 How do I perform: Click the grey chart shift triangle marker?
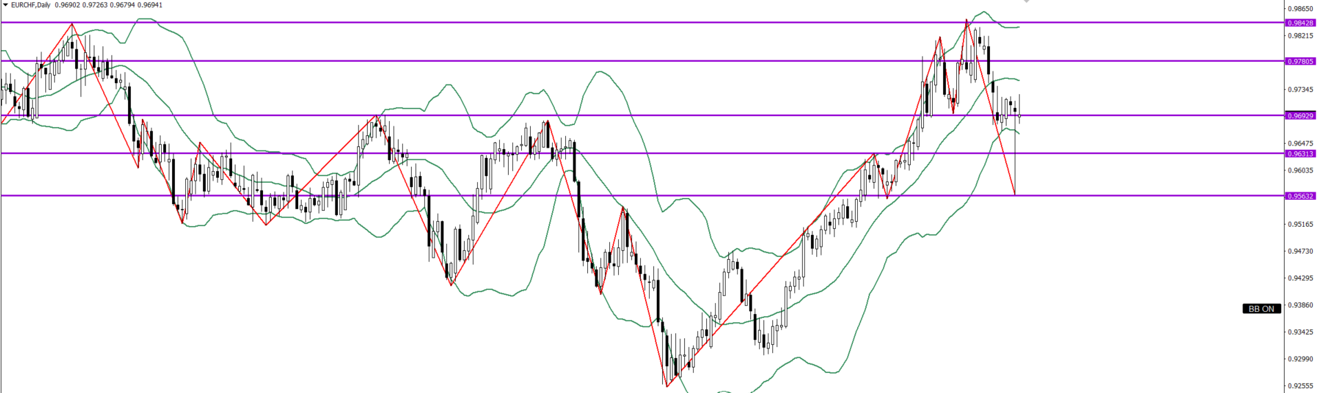pyautogui.click(x=1026, y=2)
